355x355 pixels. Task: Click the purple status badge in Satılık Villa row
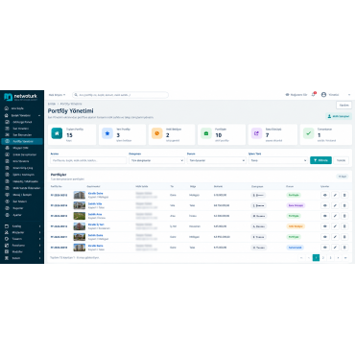click(296, 205)
